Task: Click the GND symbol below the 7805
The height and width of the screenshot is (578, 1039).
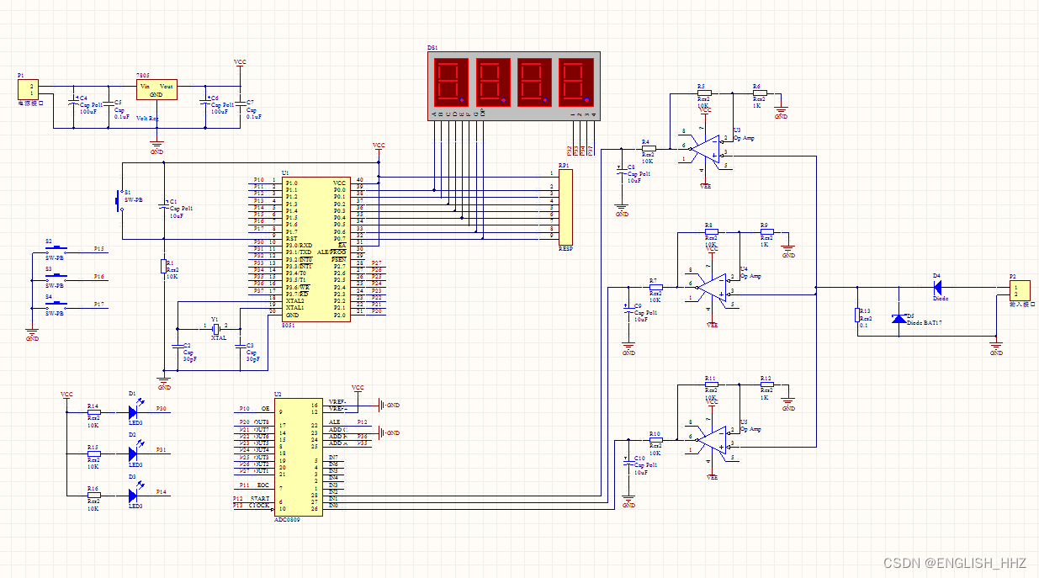Action: tap(156, 146)
